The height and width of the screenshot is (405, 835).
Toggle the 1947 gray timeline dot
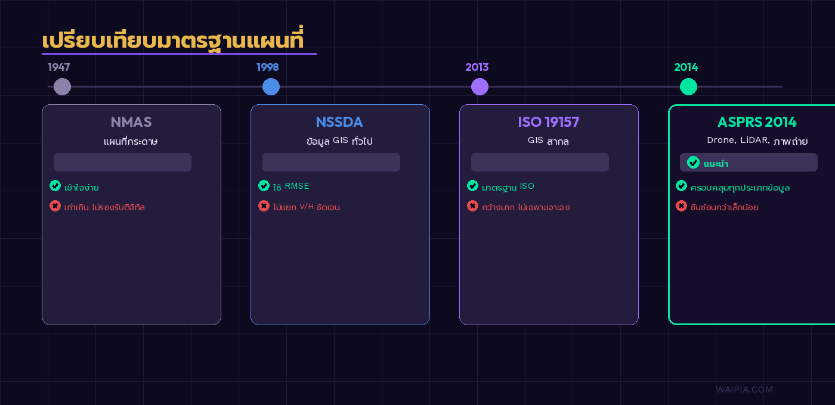click(x=62, y=86)
